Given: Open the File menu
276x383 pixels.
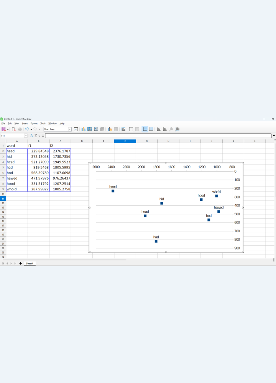Looking at the screenshot, I should [x=3, y=123].
